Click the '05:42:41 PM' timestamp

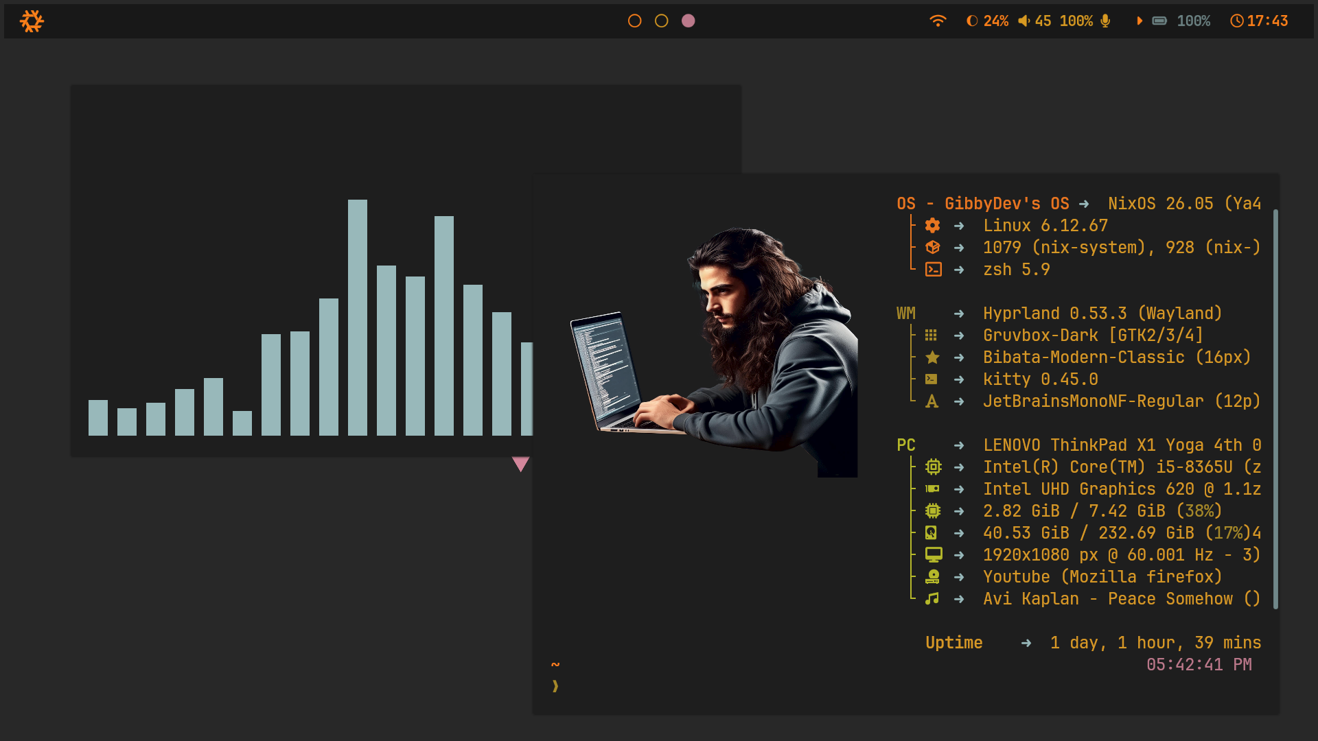click(x=1199, y=665)
